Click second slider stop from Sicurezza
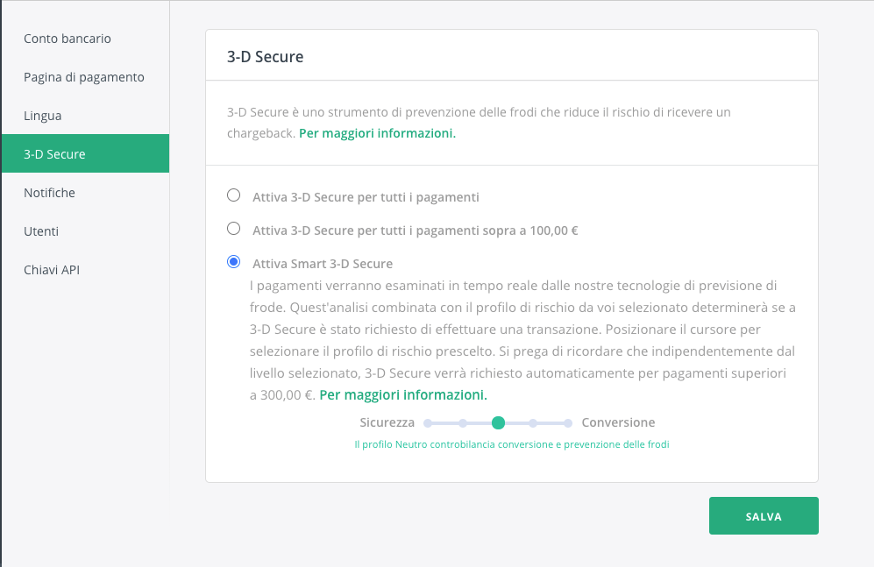 click(463, 422)
